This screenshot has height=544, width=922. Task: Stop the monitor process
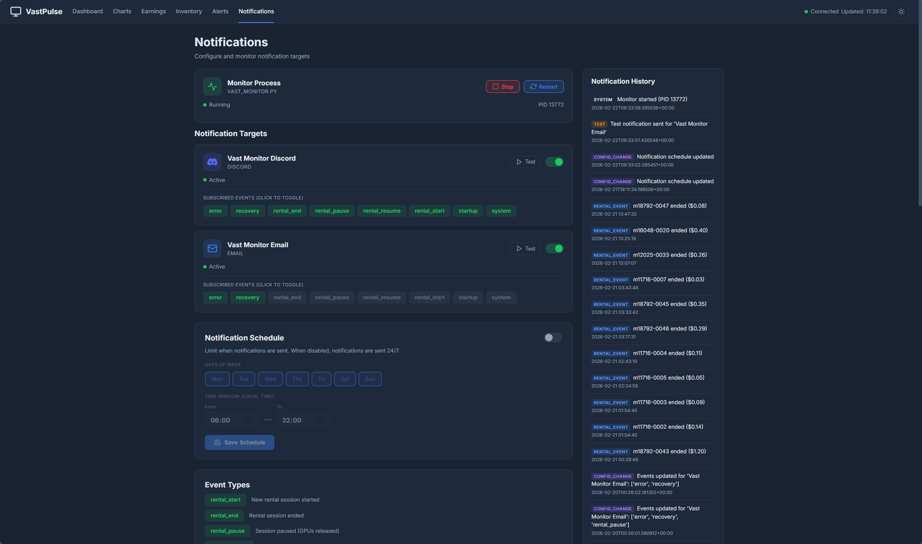pyautogui.click(x=502, y=87)
